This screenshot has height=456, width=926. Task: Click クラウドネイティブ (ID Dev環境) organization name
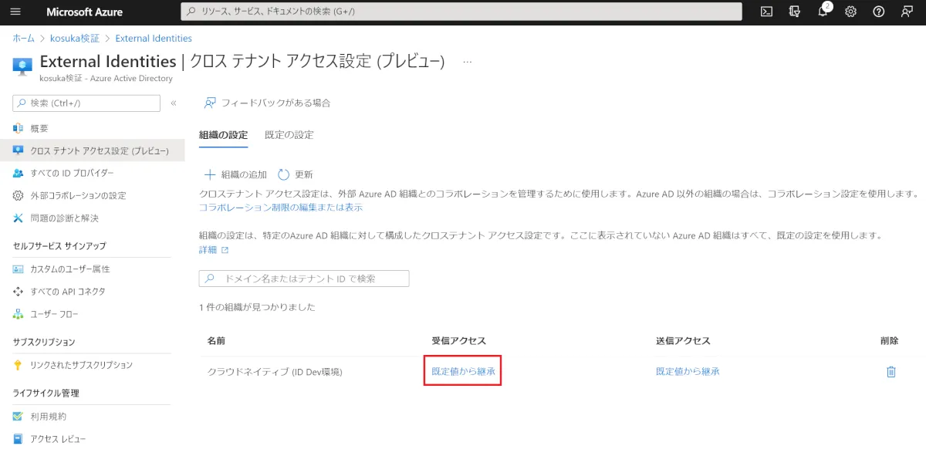(275, 372)
